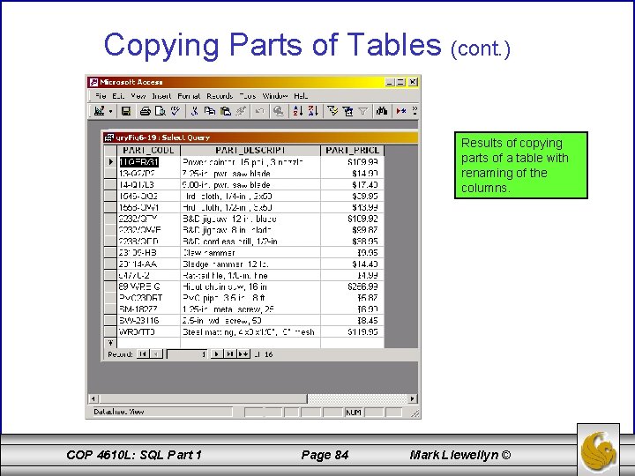Viewport: 635px width, 476px height.
Task: Go to previous record navigation button
Action: pyautogui.click(x=156, y=354)
